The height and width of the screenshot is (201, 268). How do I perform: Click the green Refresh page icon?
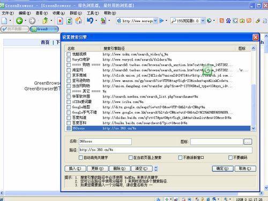click(x=69, y=21)
